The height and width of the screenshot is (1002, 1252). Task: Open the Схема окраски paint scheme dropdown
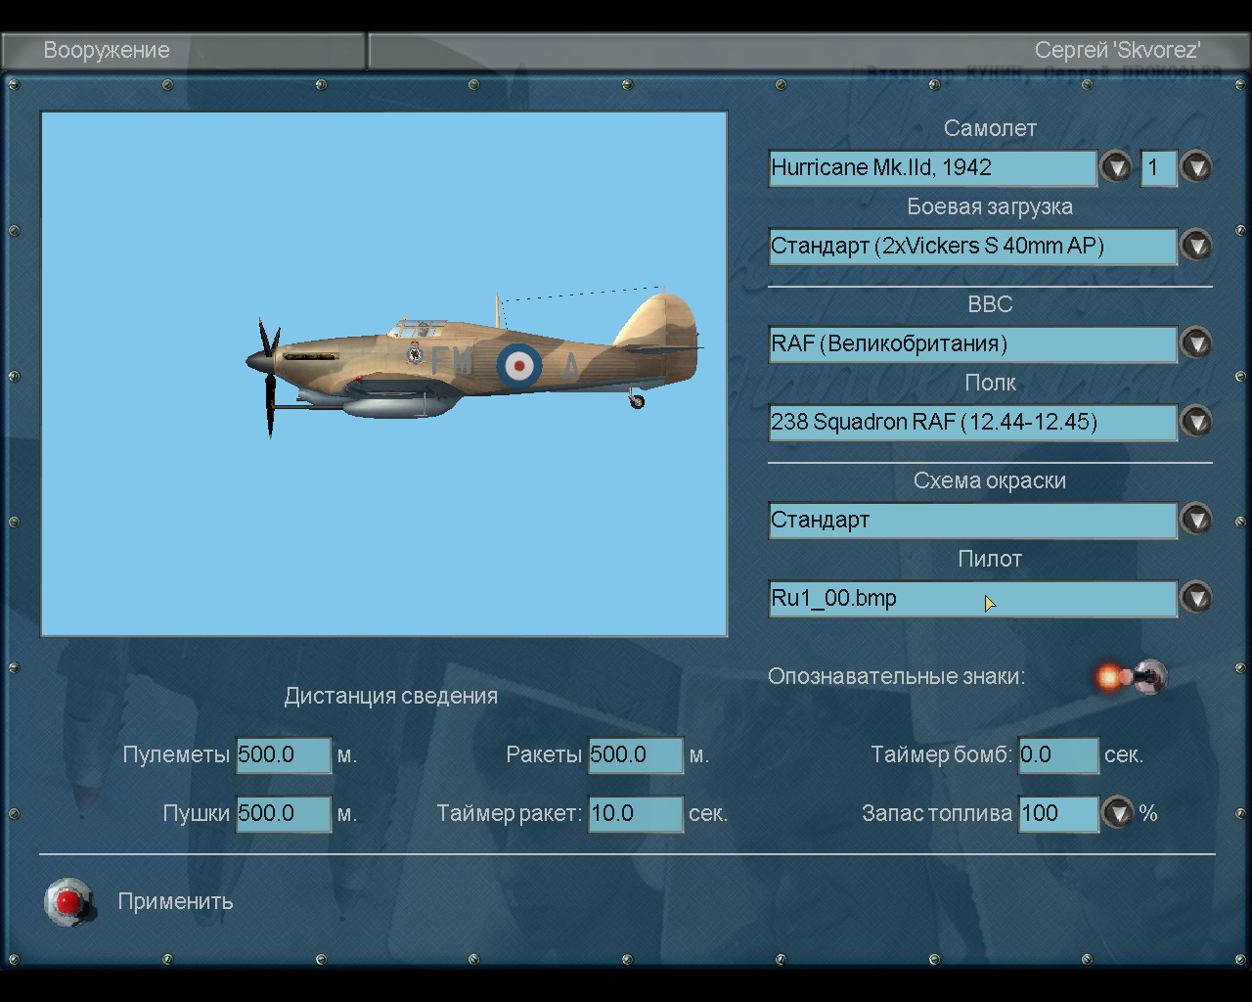click(1196, 520)
